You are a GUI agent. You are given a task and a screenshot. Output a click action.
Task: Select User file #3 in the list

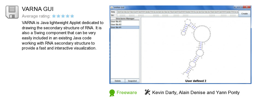pyautogui.click(x=125, y=21)
